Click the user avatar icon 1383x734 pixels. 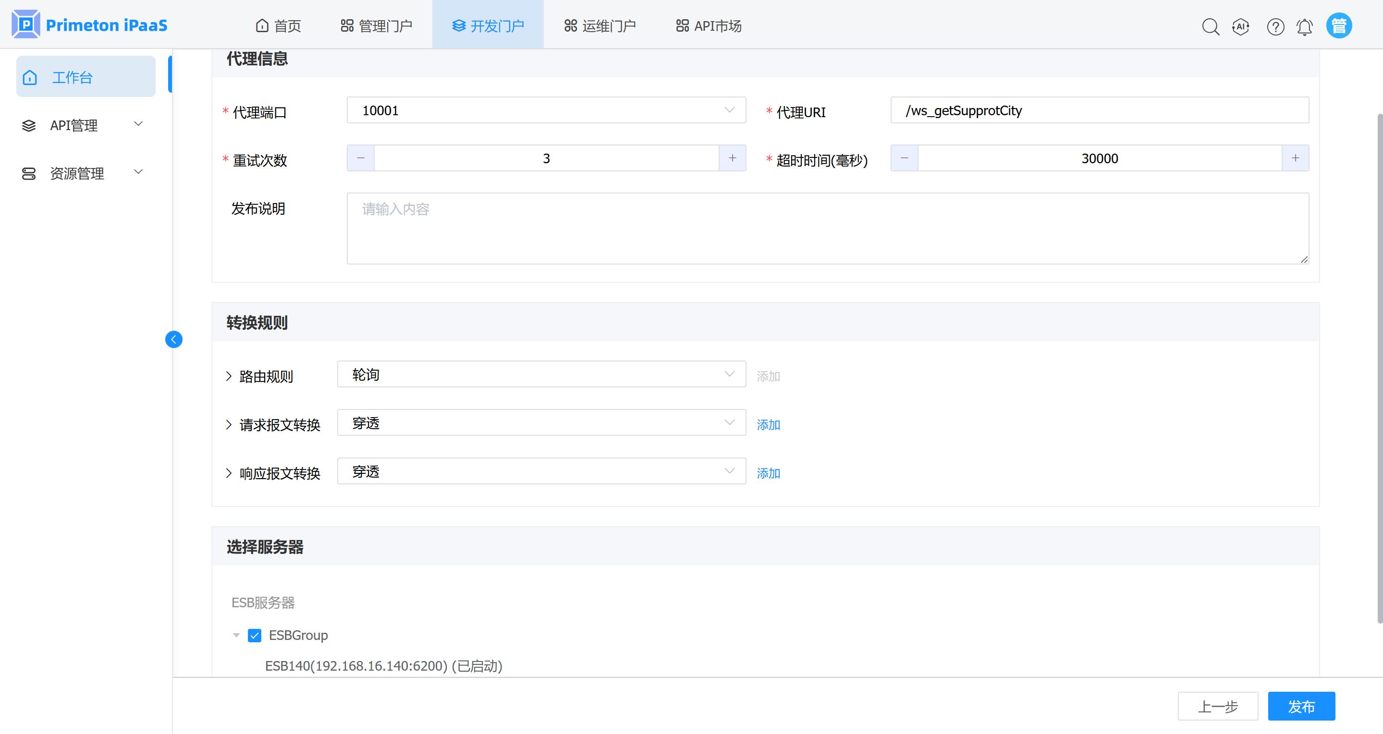[1338, 26]
